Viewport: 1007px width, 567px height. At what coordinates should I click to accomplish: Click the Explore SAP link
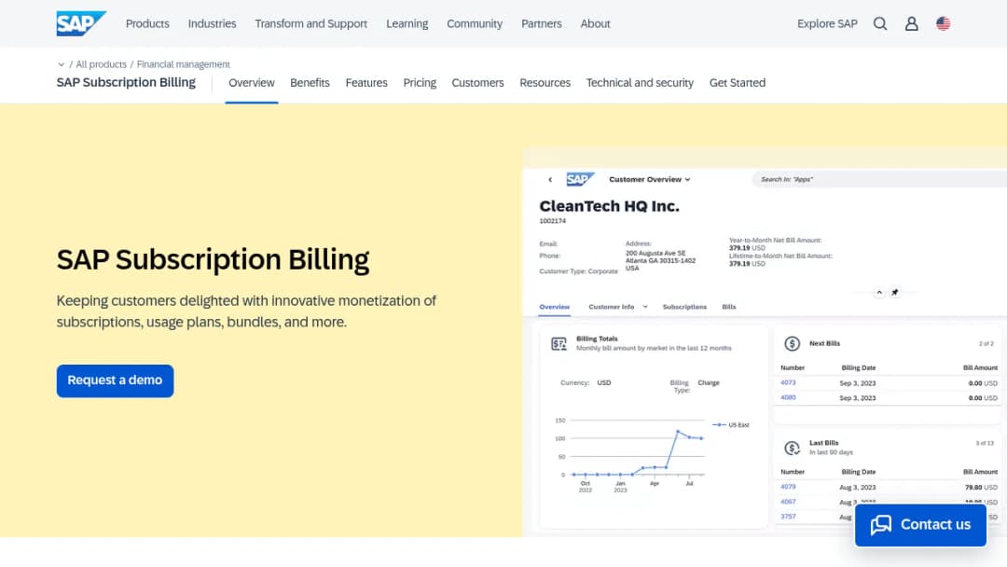(x=827, y=23)
